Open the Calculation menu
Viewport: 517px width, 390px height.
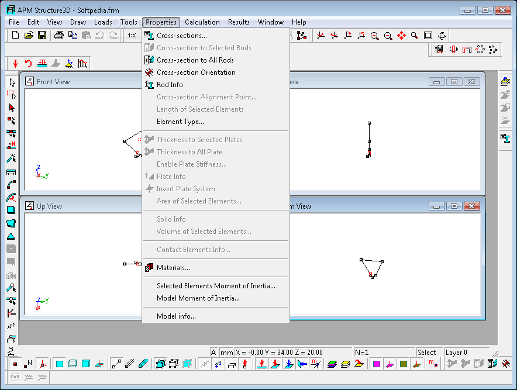click(202, 22)
